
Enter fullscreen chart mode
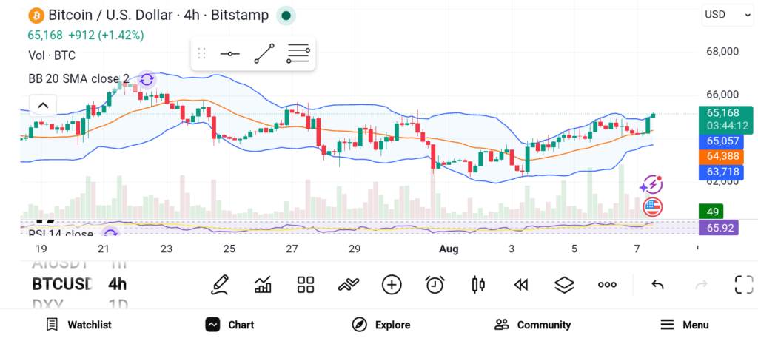pos(744,285)
